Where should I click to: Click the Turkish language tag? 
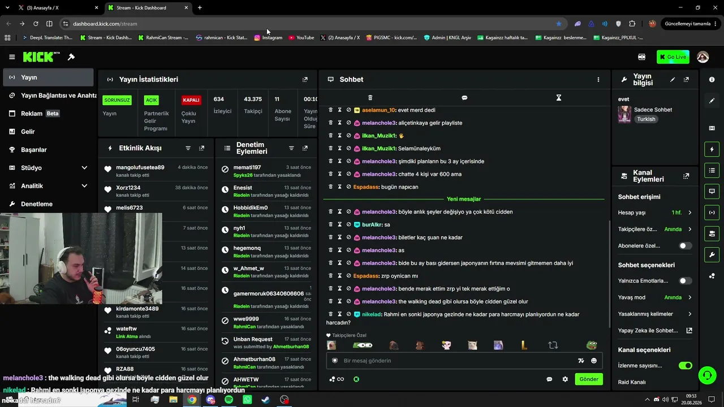click(x=646, y=119)
